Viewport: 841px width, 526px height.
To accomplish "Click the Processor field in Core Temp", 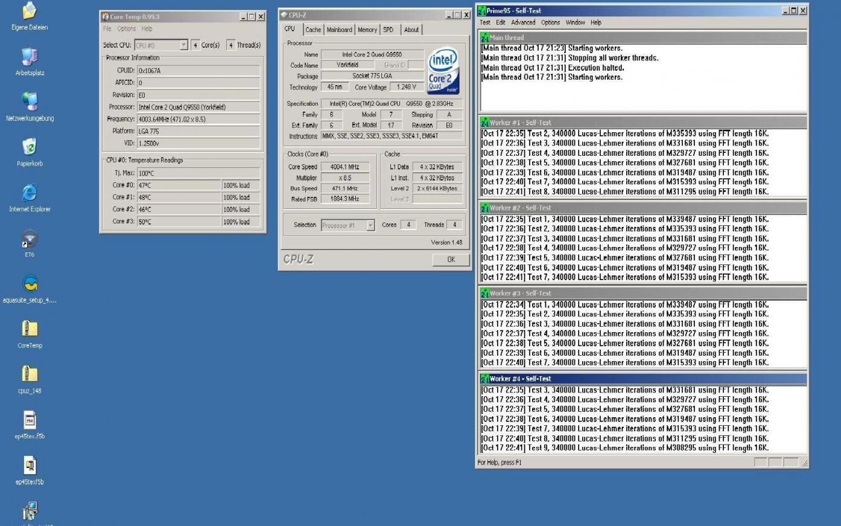I will tap(198, 107).
